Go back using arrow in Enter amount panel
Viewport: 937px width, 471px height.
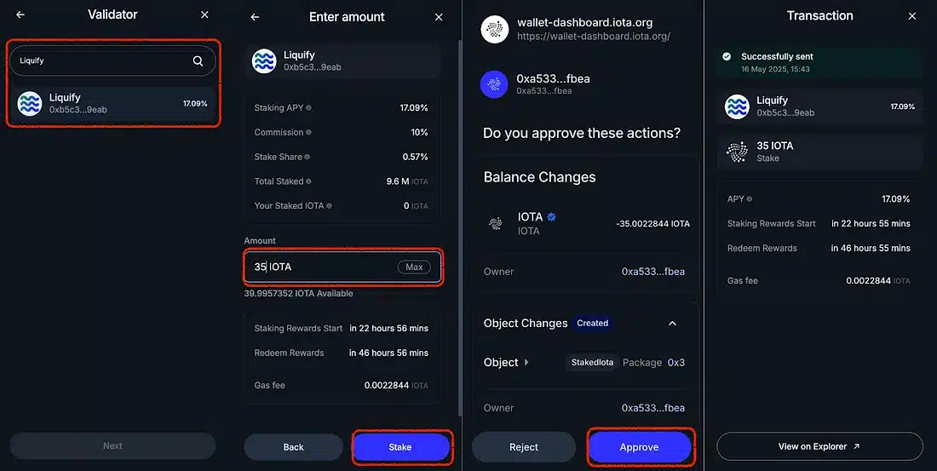pyautogui.click(x=255, y=17)
